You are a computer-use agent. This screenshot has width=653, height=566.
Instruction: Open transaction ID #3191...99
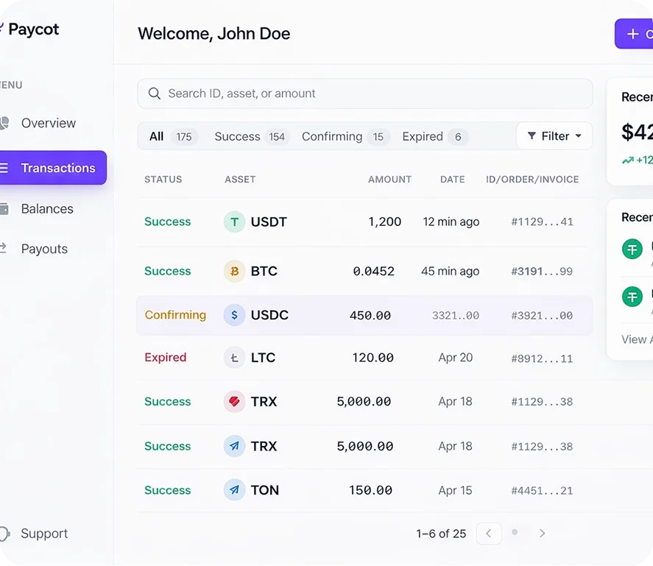[542, 272]
